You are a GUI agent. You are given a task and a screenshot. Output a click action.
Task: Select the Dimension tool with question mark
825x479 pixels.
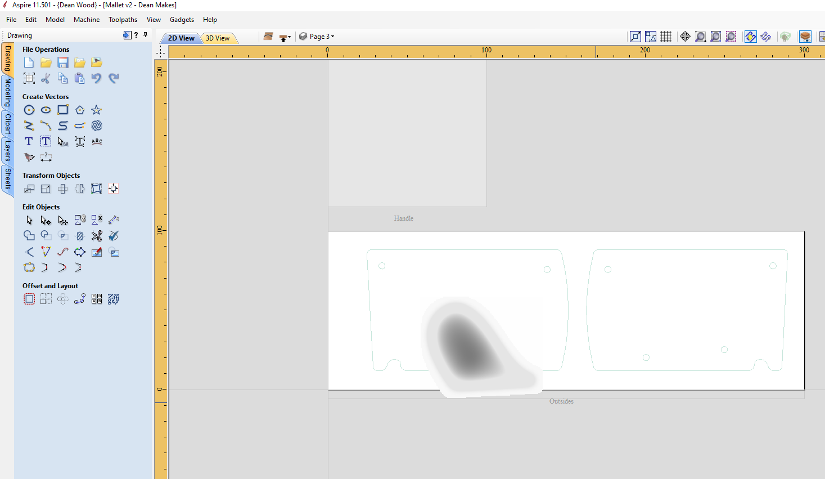click(x=46, y=157)
